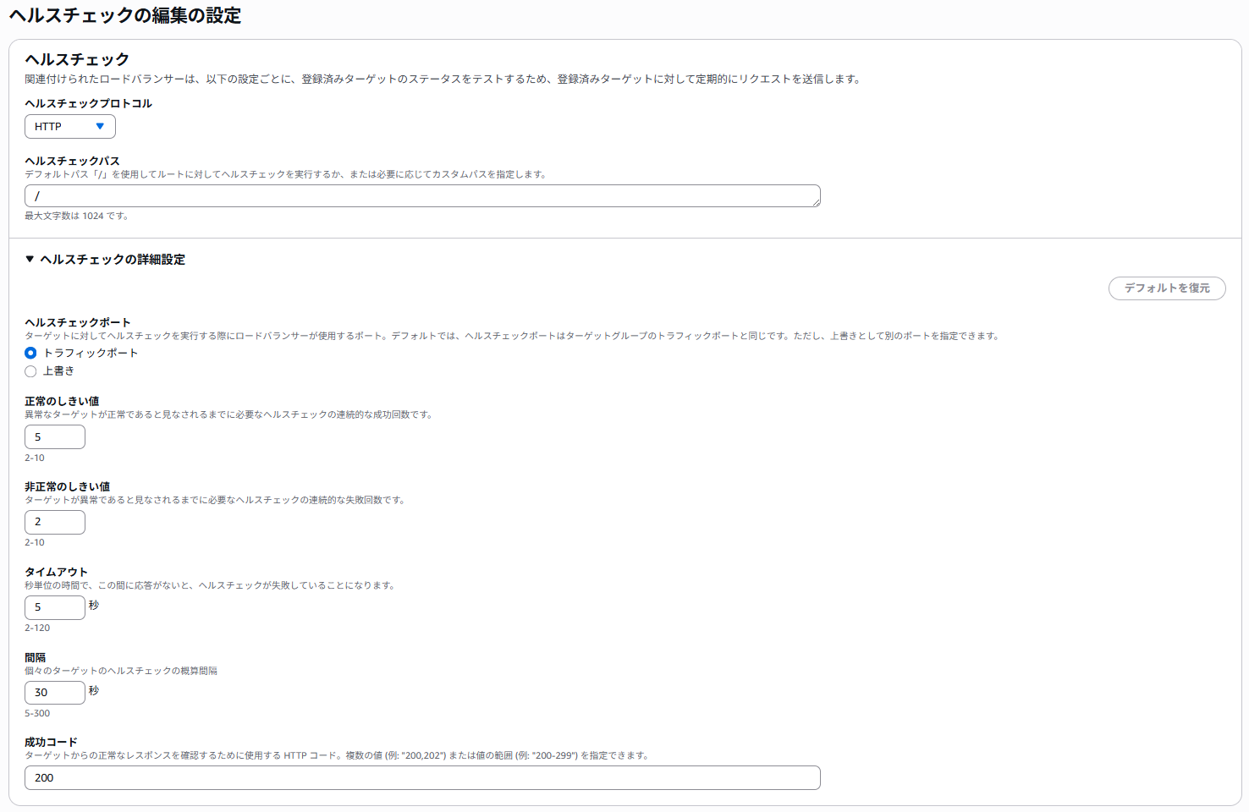Click the 間隔 seconds input field
This screenshot has width=1249, height=812.
click(55, 693)
